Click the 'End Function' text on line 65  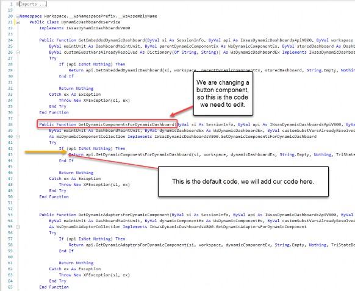[54, 287]
